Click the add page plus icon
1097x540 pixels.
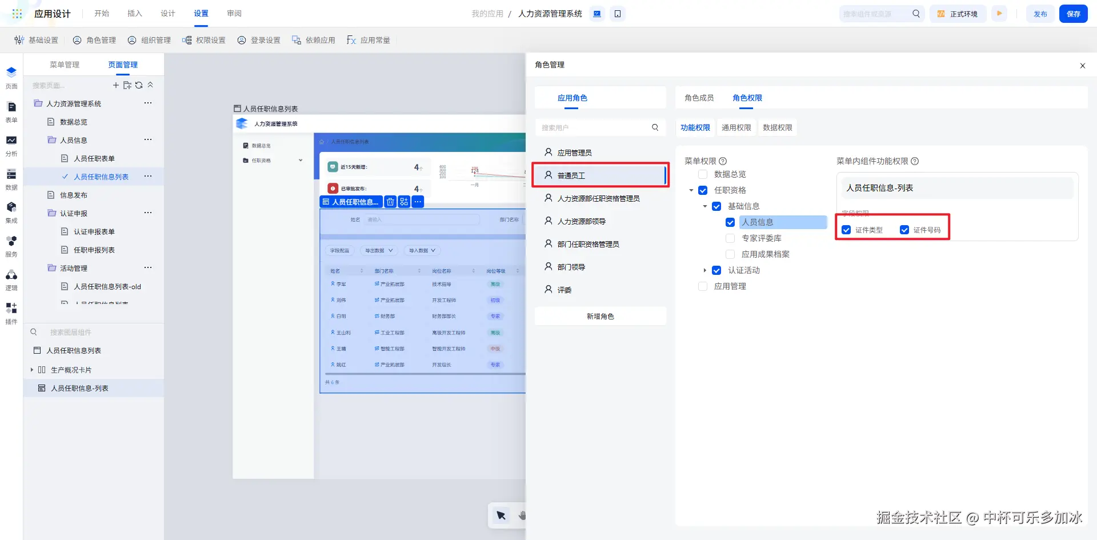[x=116, y=85]
